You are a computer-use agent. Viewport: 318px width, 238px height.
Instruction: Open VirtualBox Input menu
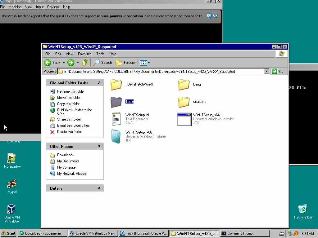tap(40, 7)
